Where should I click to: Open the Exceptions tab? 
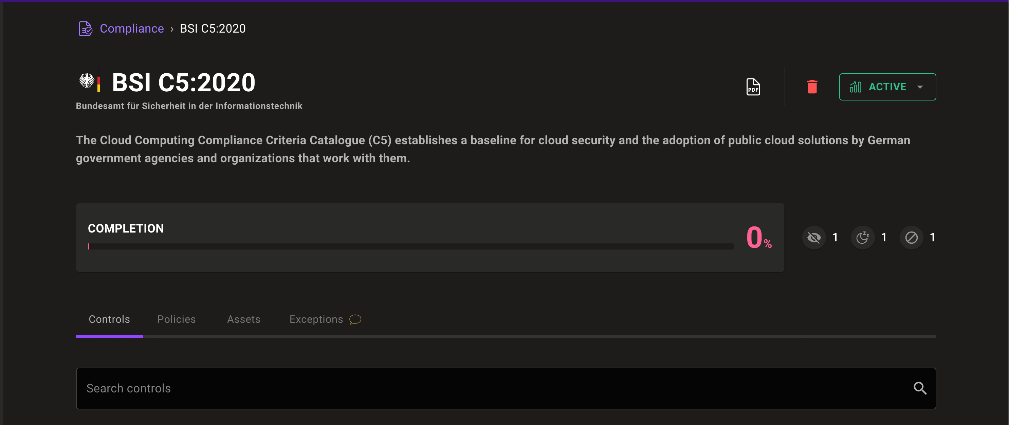(316, 319)
